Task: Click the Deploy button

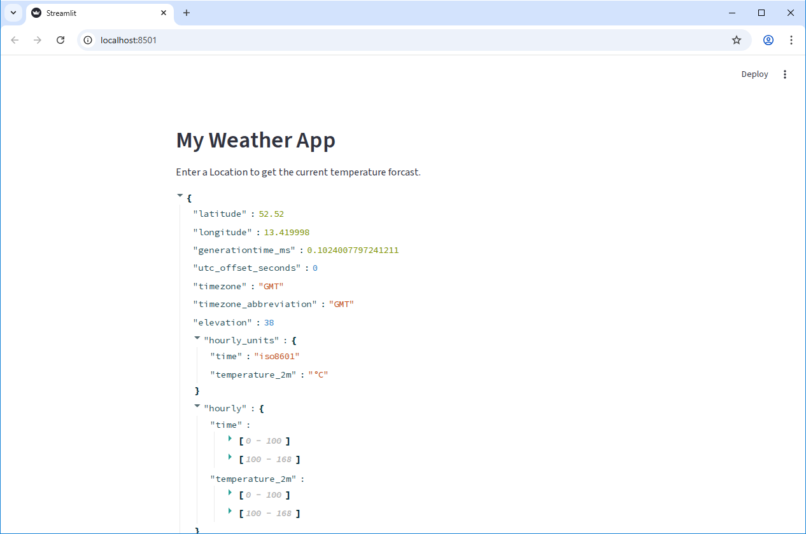Action: [x=754, y=74]
